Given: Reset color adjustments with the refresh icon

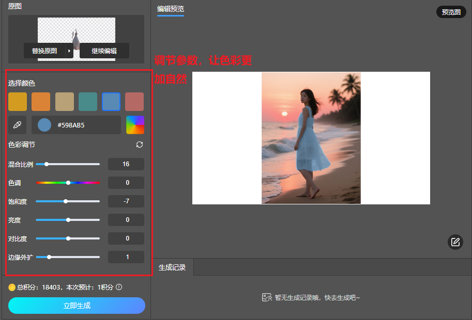Looking at the screenshot, I should click(x=140, y=145).
